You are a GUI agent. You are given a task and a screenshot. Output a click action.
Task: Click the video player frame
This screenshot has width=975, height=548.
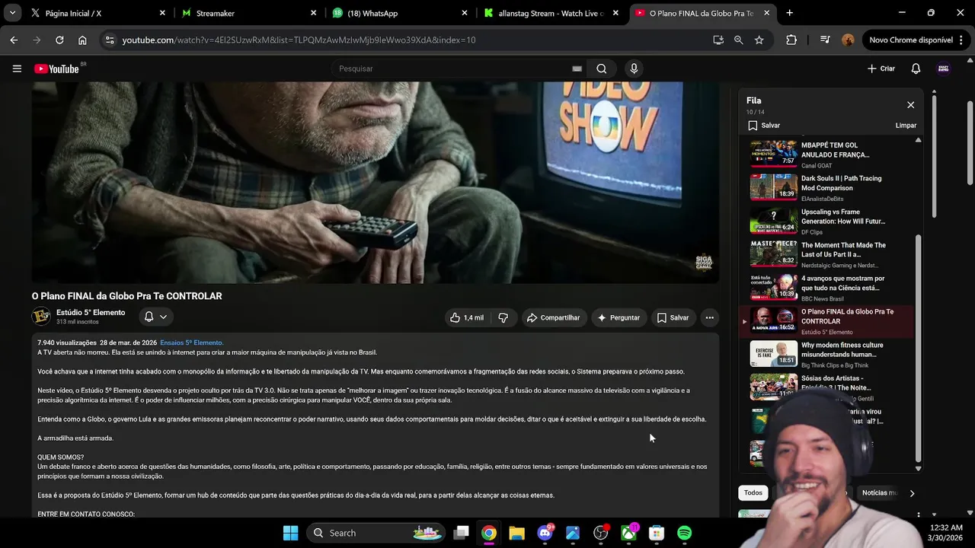tap(375, 183)
